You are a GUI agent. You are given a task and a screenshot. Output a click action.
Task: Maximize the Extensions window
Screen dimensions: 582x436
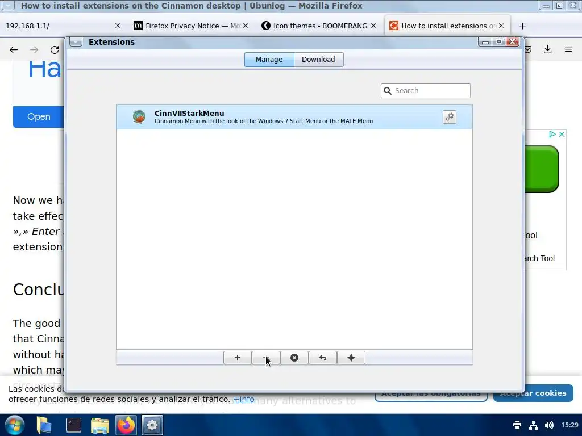coord(499,42)
